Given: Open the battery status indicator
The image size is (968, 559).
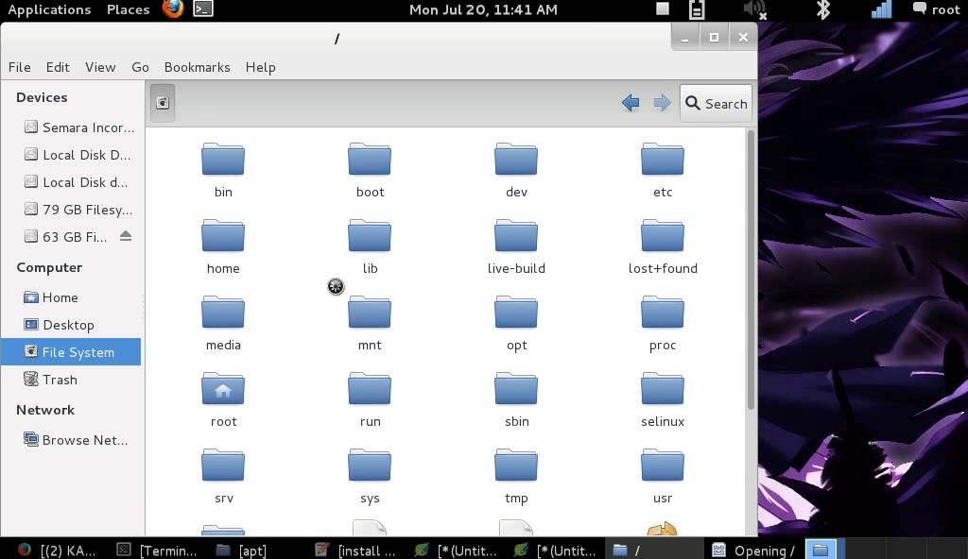Looking at the screenshot, I should point(697,9).
